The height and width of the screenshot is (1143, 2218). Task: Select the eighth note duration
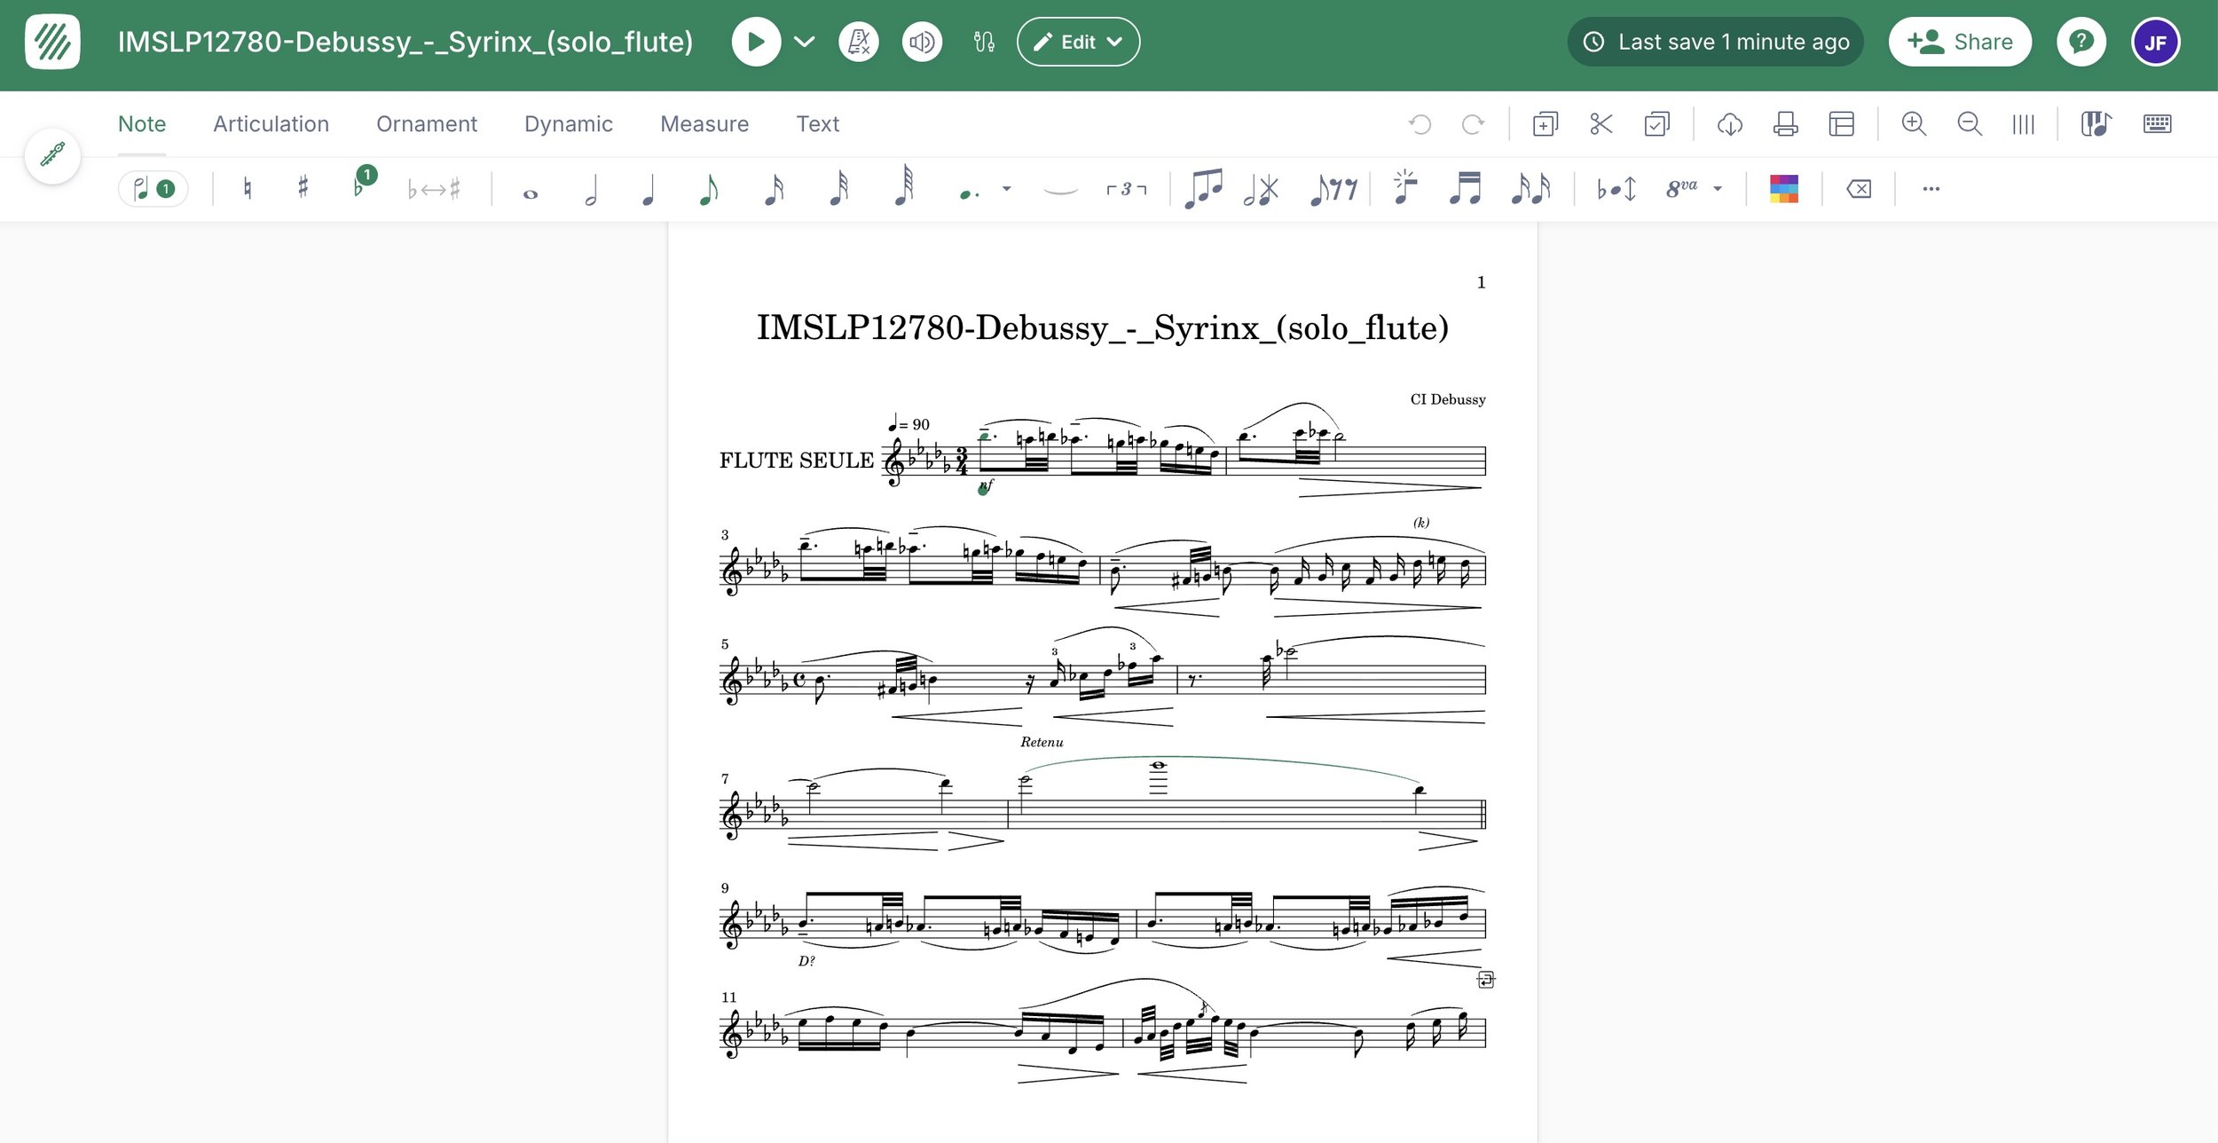708,189
